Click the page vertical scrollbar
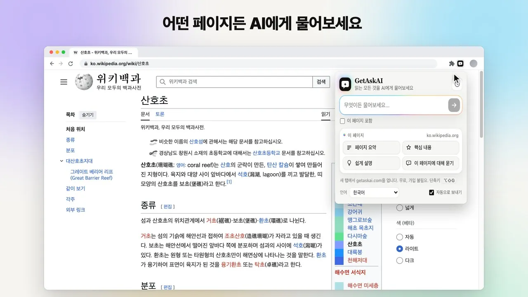Viewport: 528px width, 297px height. pyautogui.click(x=481, y=104)
